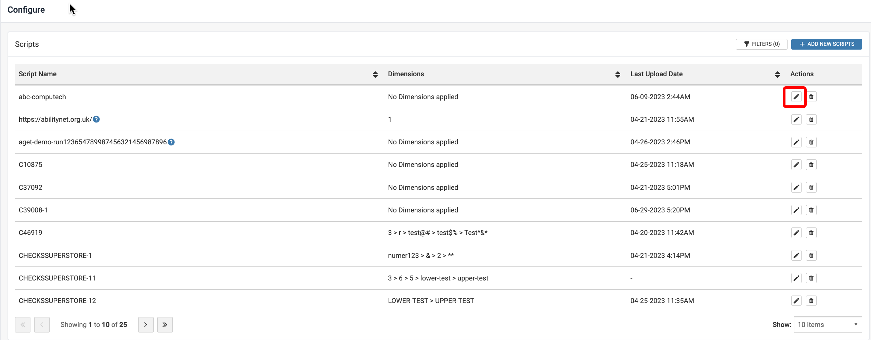Screen dimensions: 871x340
Task: Click info icon next to aget-demo-run script
Action: pyautogui.click(x=171, y=142)
